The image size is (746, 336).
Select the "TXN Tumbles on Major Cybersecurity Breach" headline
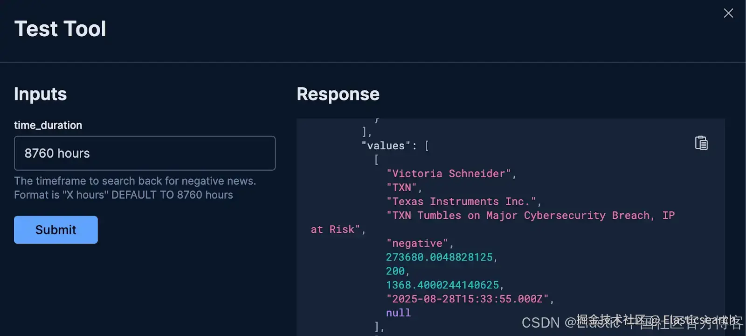click(x=492, y=222)
